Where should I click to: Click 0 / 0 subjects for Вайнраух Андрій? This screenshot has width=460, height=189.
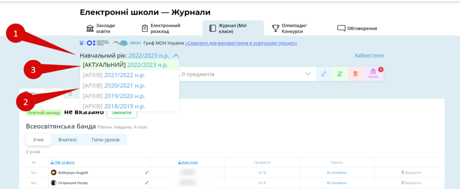tap(262, 172)
